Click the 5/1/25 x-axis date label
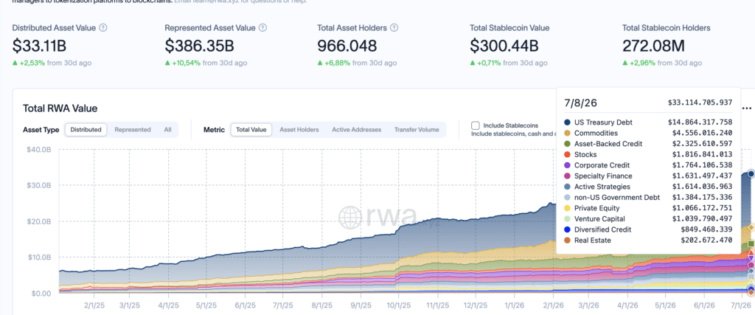The width and height of the screenshot is (755, 315). [207, 305]
